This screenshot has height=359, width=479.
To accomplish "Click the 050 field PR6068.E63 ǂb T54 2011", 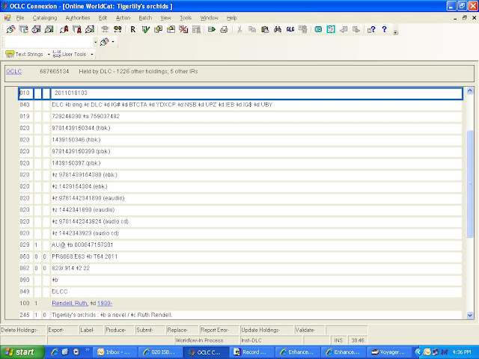I will 256,257.
